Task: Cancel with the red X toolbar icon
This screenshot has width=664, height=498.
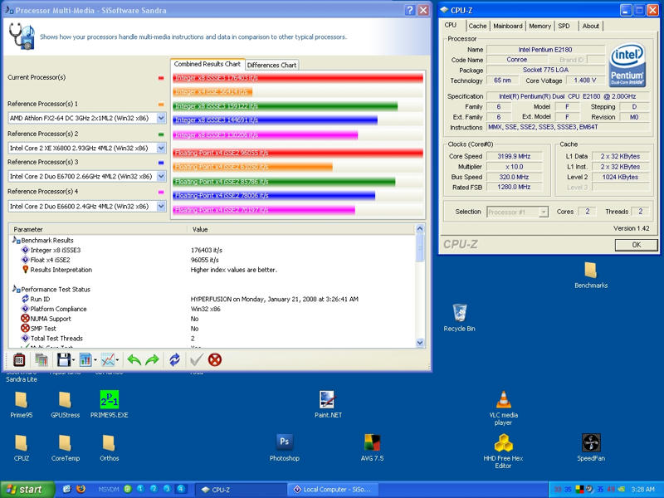Action: pyautogui.click(x=215, y=360)
